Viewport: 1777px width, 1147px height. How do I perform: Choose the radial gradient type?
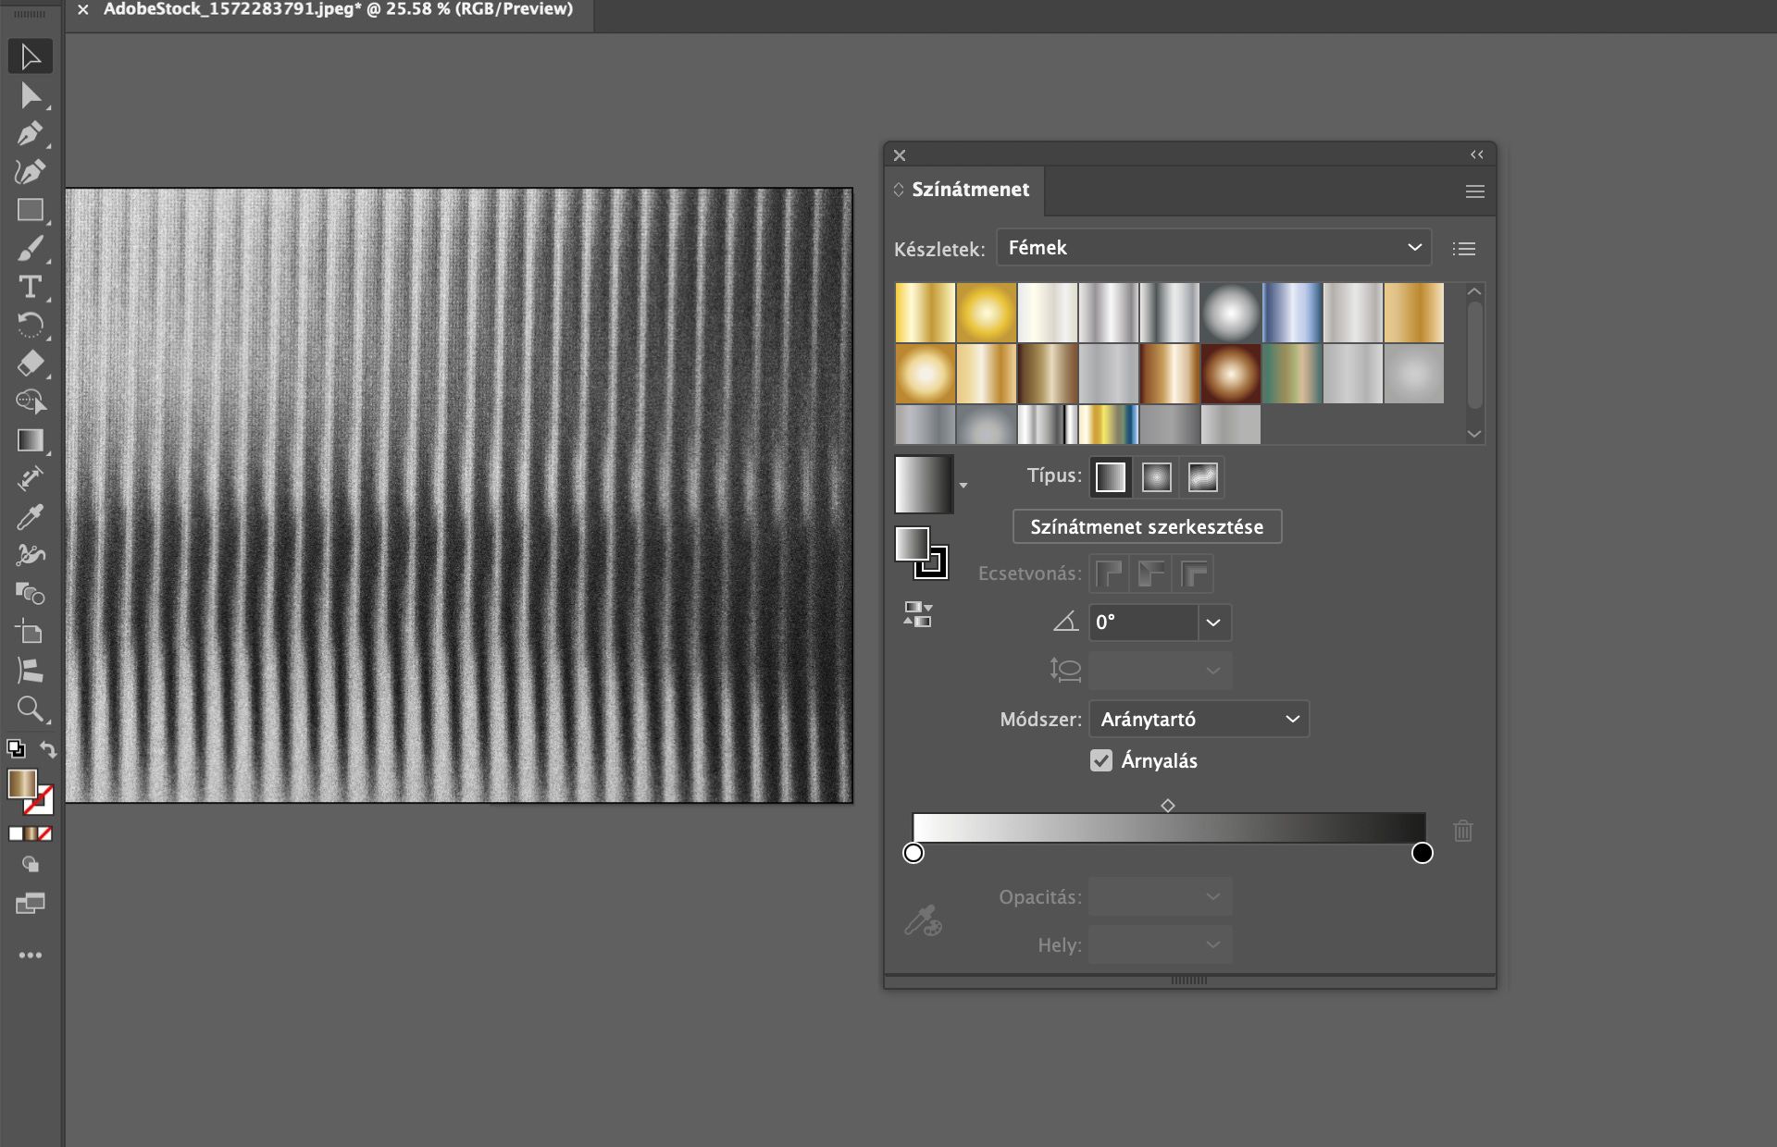(x=1156, y=477)
